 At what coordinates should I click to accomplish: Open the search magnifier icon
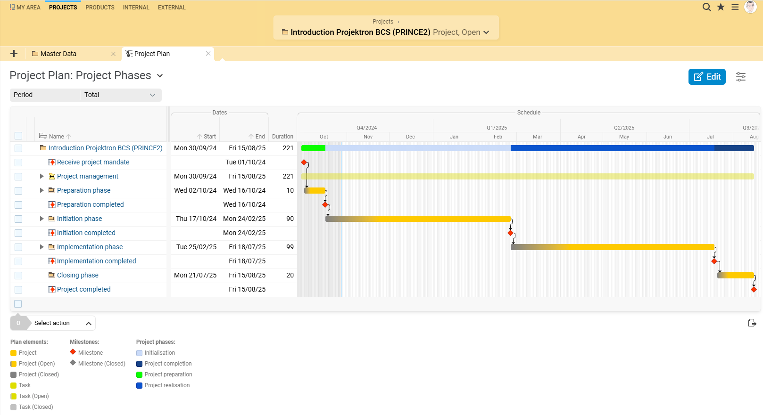tap(706, 7)
